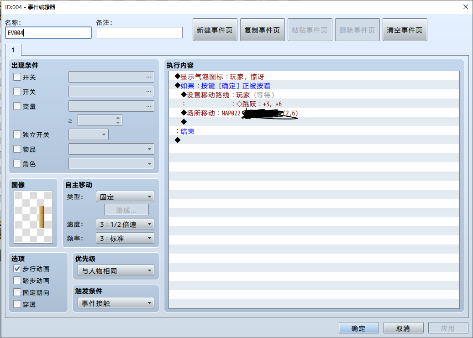The width and height of the screenshot is (473, 338).
Task: Click the 新建事件页 button
Action: click(215, 30)
